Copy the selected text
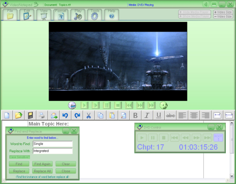The height and width of the screenshot is (184, 236). pos(100,115)
